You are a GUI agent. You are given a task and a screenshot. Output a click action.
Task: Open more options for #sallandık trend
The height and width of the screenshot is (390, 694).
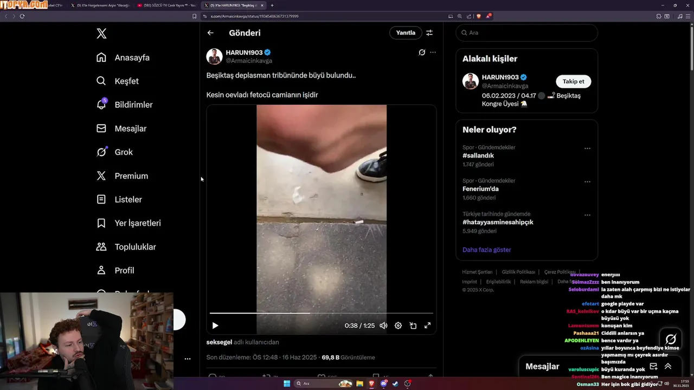(587, 148)
